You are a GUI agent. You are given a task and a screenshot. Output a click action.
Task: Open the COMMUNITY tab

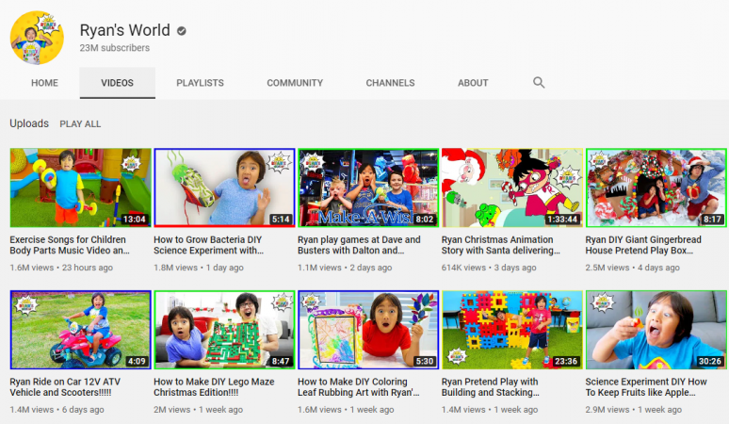click(295, 83)
